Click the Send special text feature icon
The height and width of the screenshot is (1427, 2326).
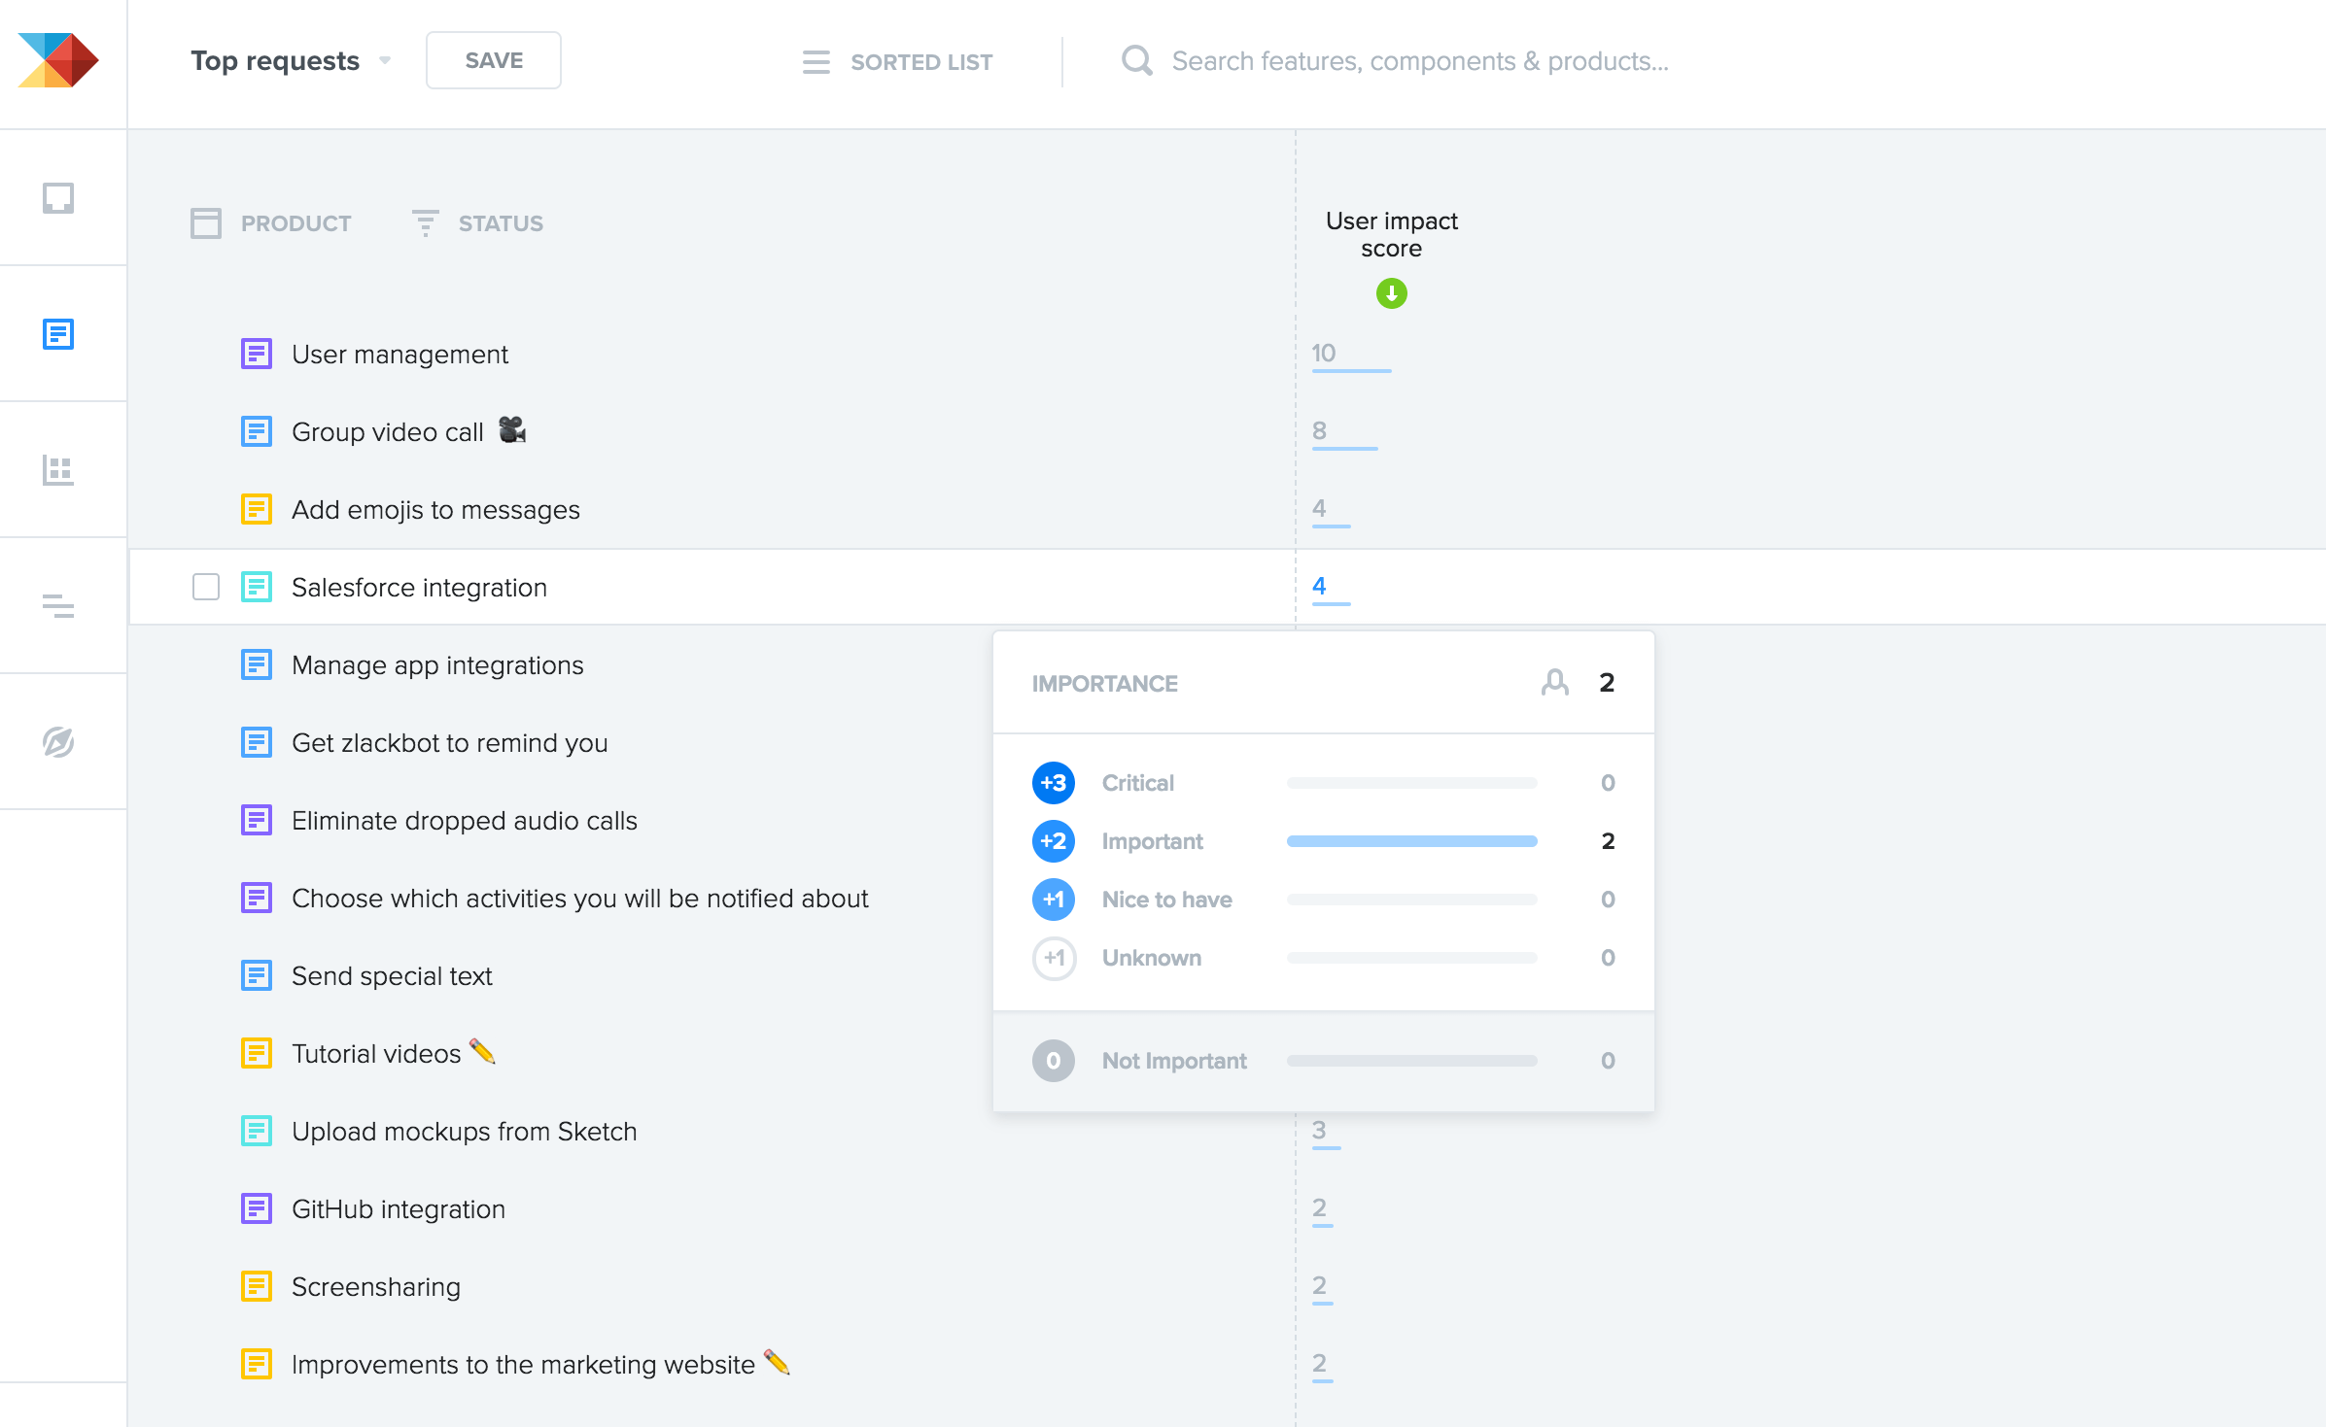[257, 975]
